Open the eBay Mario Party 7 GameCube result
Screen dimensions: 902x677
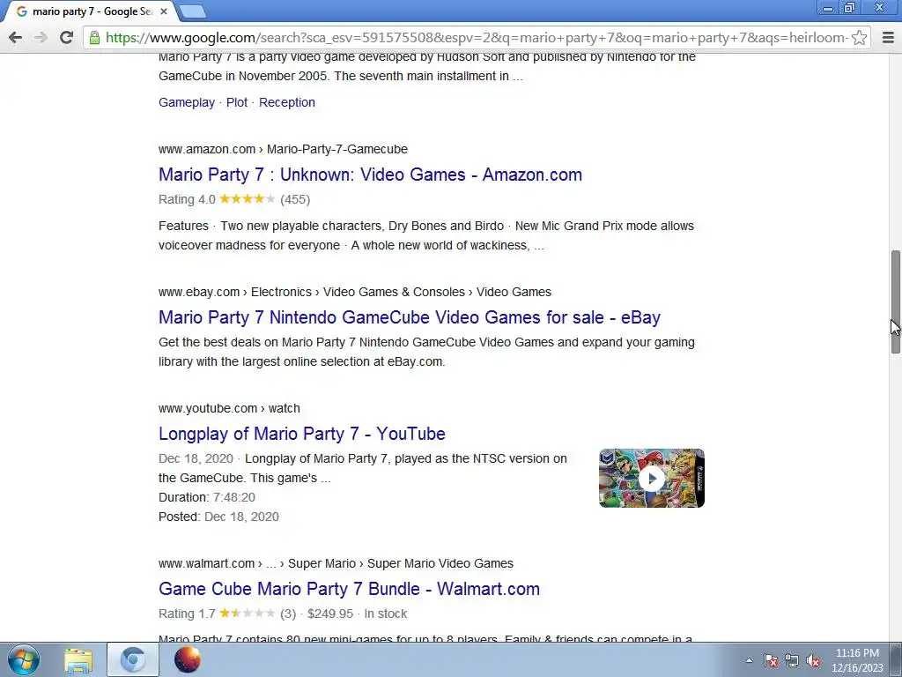(x=410, y=317)
